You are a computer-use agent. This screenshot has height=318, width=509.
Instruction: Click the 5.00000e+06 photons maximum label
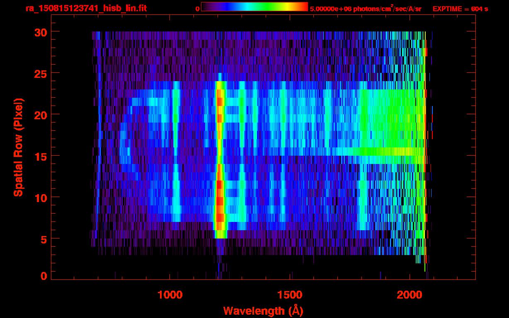(x=365, y=8)
